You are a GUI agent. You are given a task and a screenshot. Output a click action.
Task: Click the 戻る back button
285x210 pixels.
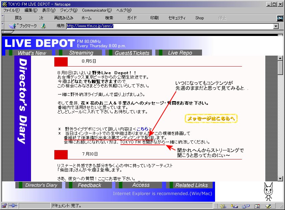tap(18, 18)
